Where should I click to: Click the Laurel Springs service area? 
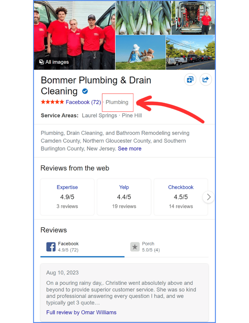[99, 115]
